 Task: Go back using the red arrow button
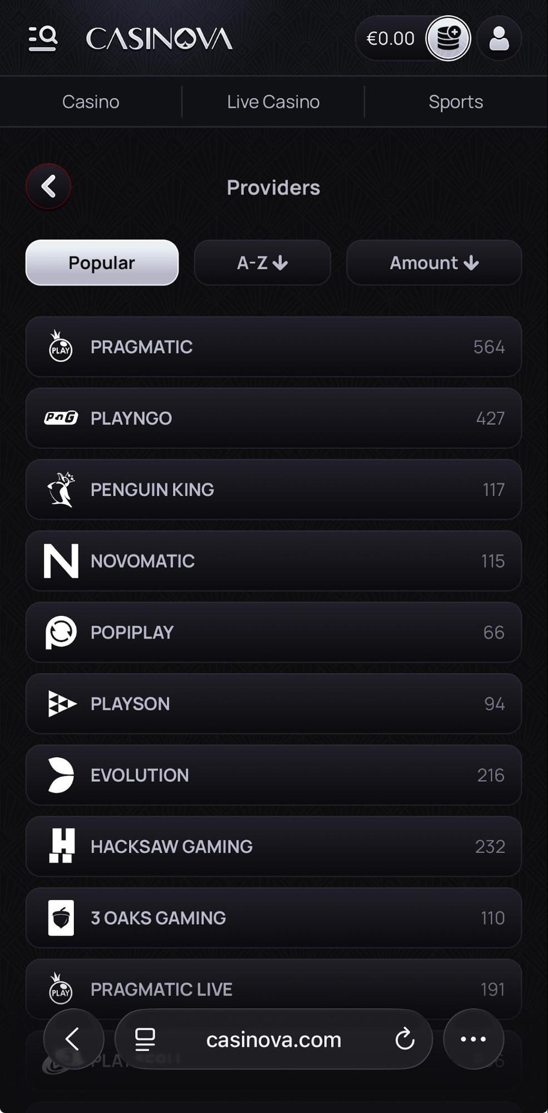pyautogui.click(x=49, y=186)
